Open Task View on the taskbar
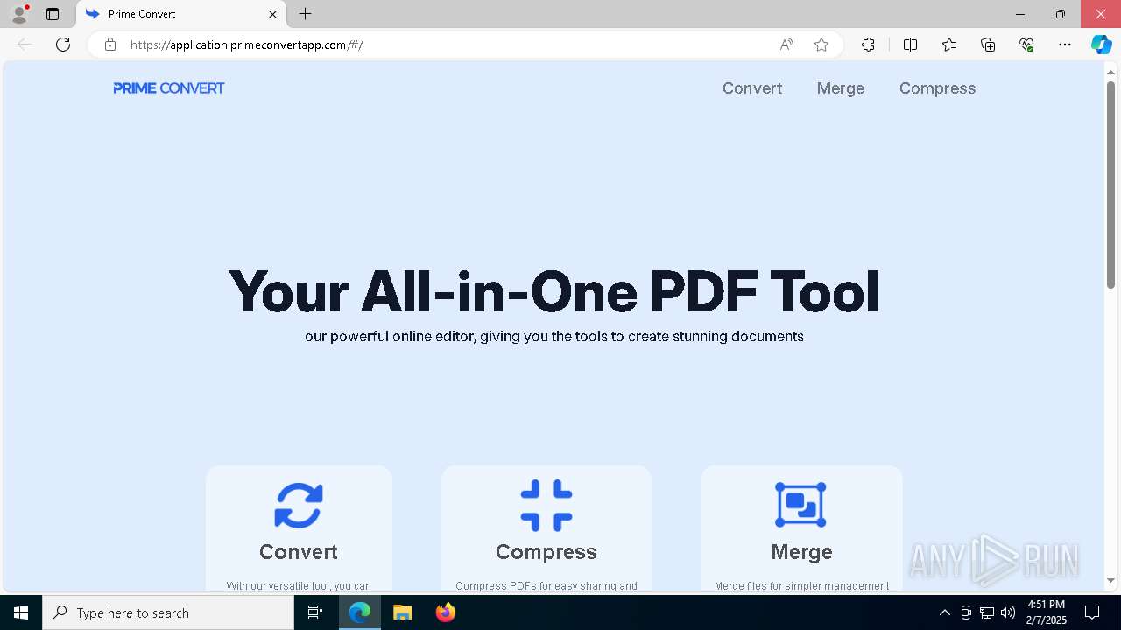The height and width of the screenshot is (630, 1121). click(315, 612)
